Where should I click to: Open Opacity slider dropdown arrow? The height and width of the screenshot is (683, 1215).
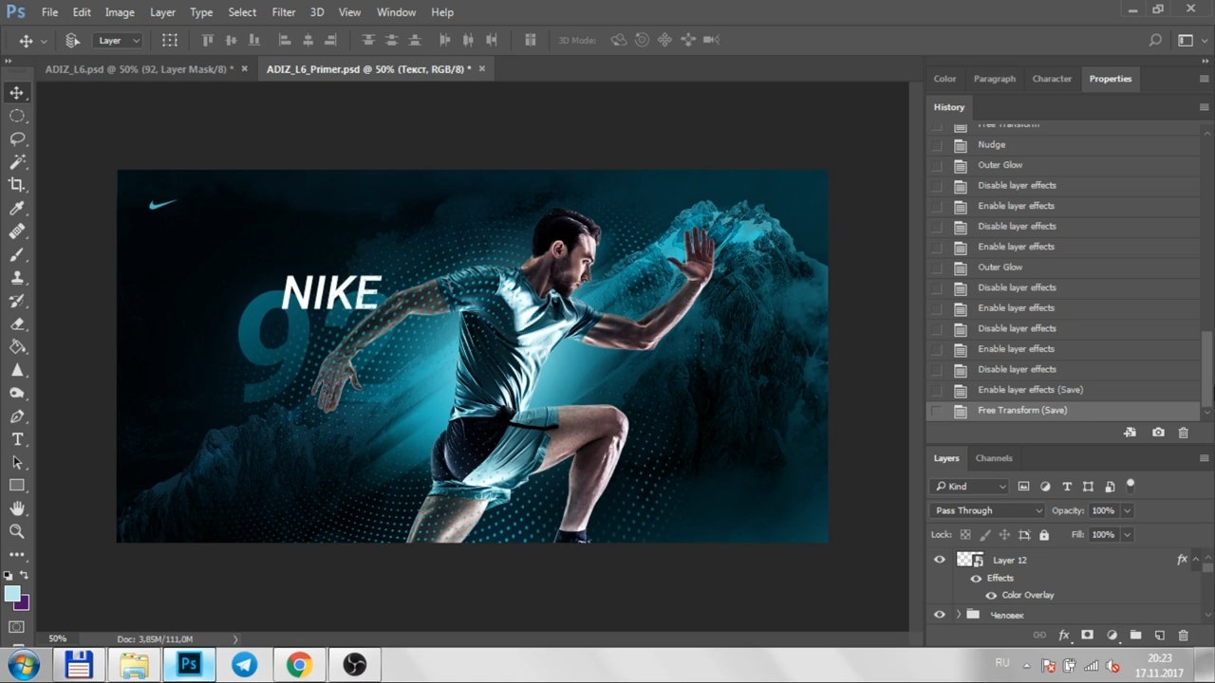click(x=1127, y=510)
